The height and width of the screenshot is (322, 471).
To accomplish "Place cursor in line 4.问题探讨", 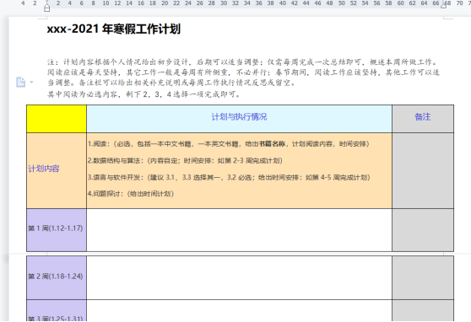I will [131, 194].
